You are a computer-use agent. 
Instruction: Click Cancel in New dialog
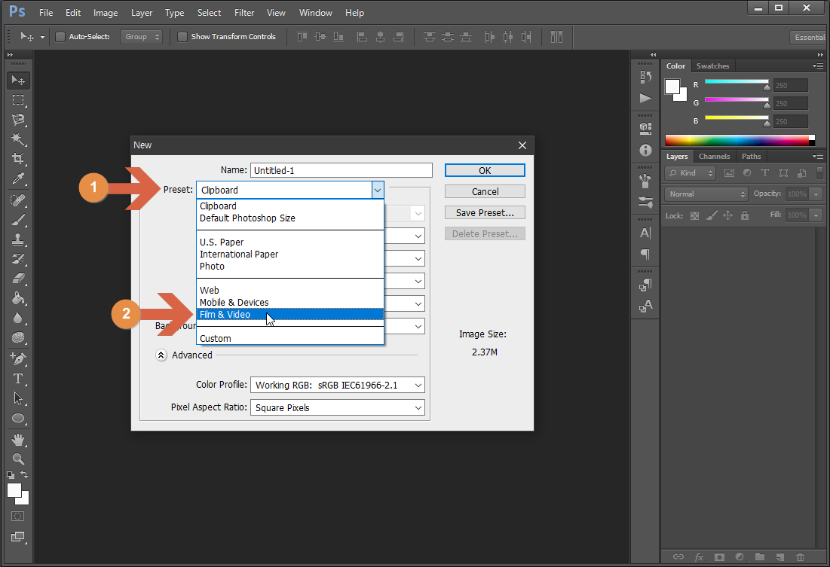pos(485,191)
